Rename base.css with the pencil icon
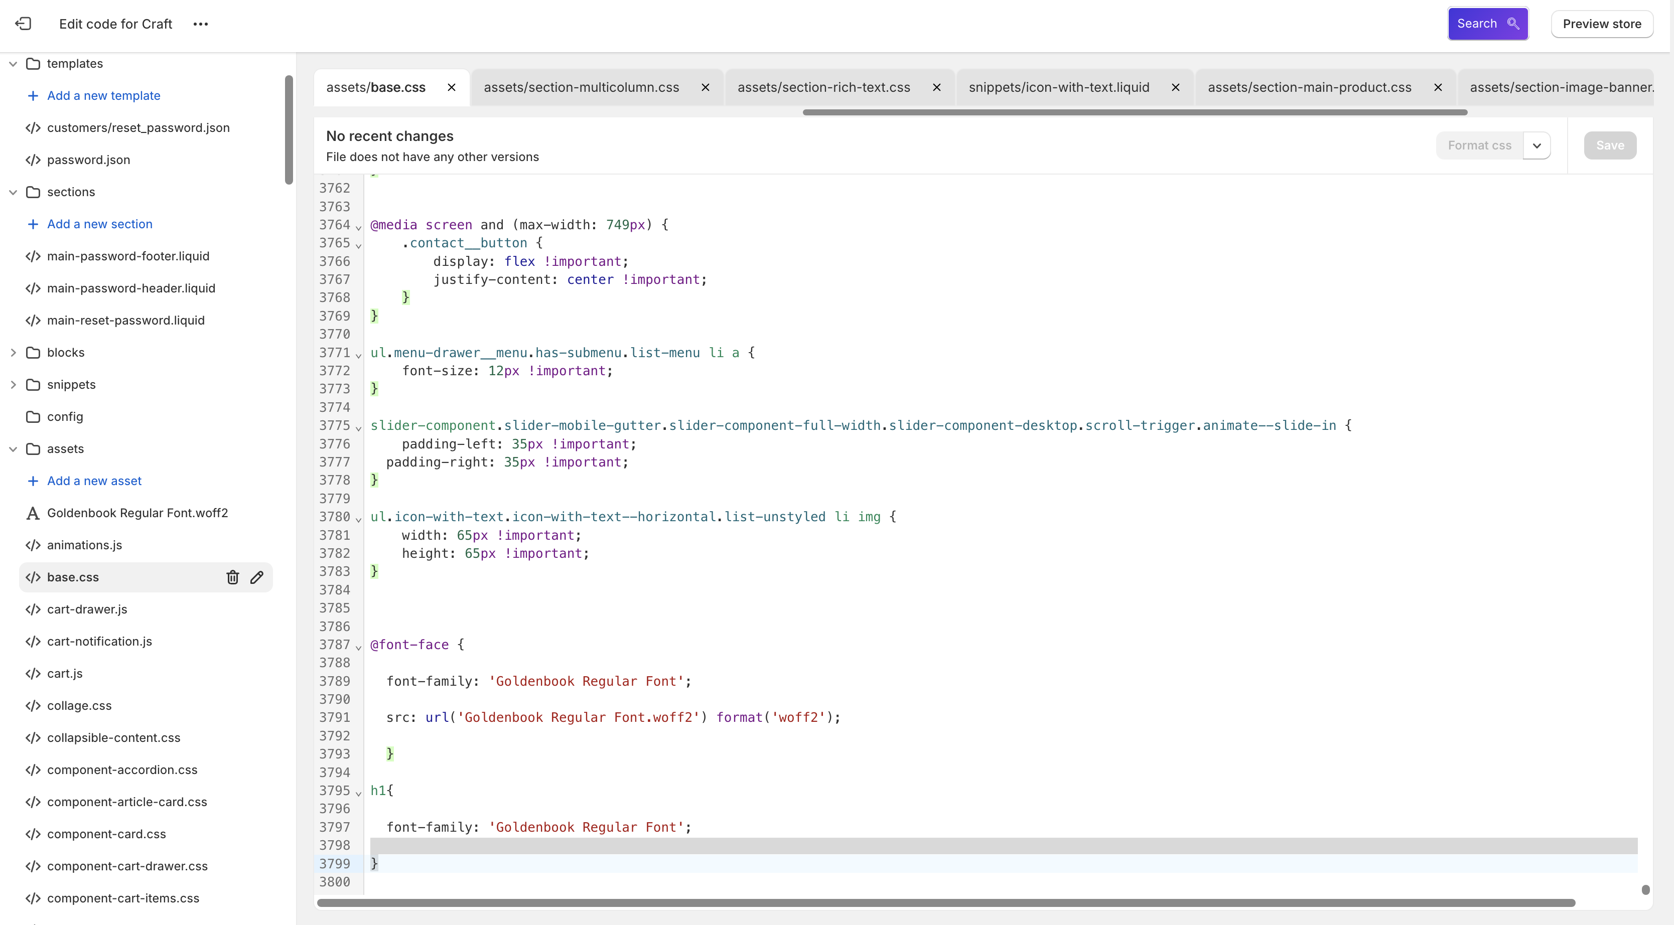The height and width of the screenshot is (925, 1674). [x=257, y=577]
